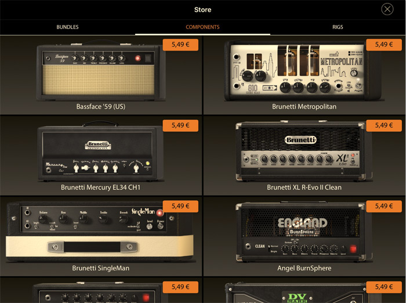The image size is (406, 303).
Task: Click the Brunetti SingleMan 5,49 € price tag
Action: [180, 206]
